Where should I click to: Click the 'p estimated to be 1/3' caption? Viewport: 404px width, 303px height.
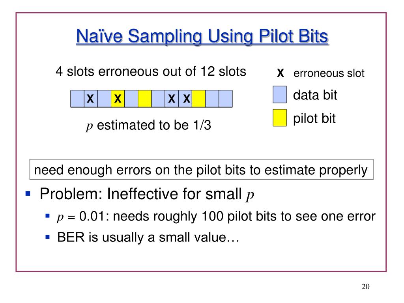(x=148, y=125)
